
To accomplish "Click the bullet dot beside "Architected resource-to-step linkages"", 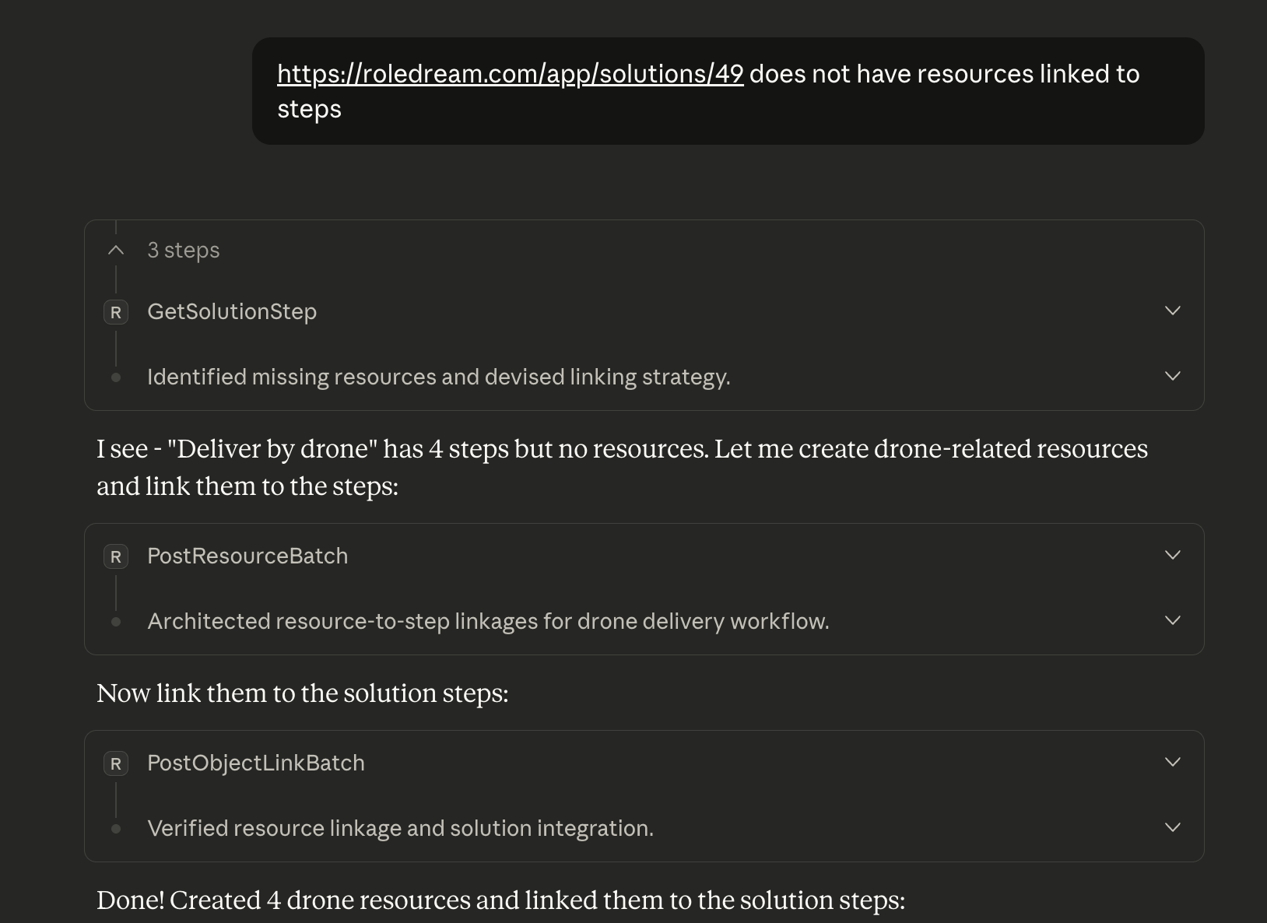I will click(115, 621).
